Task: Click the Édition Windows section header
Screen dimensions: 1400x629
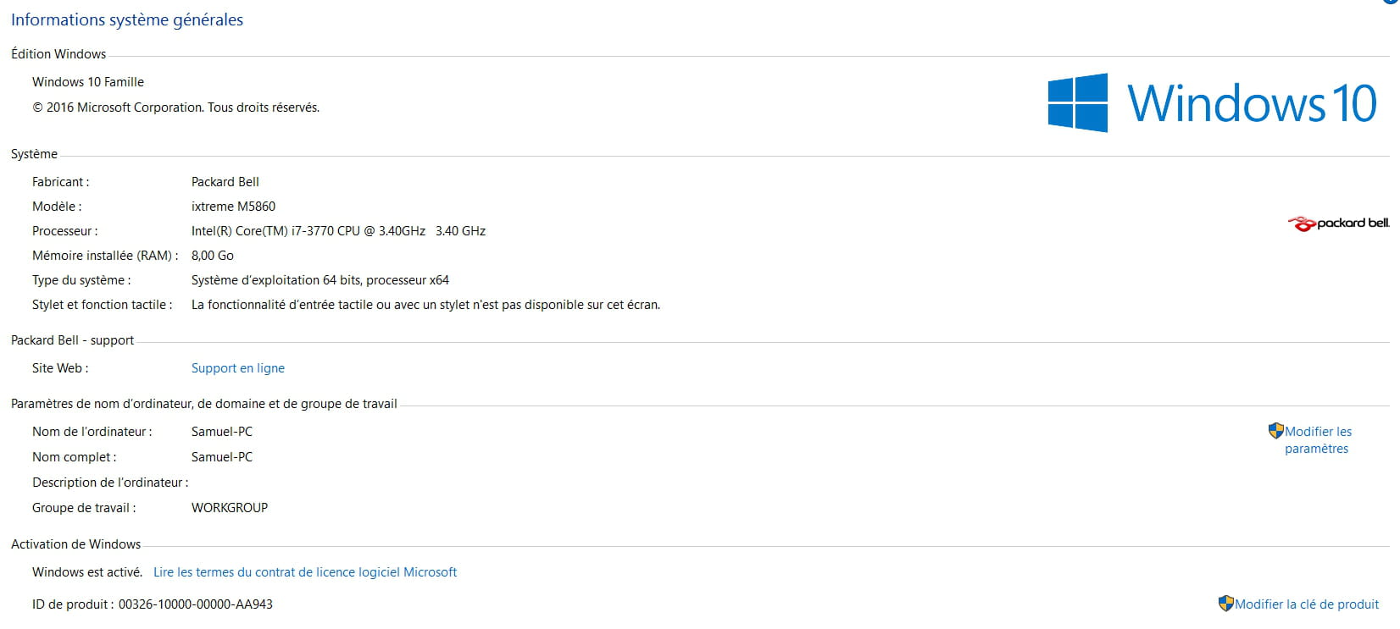Action: point(58,54)
